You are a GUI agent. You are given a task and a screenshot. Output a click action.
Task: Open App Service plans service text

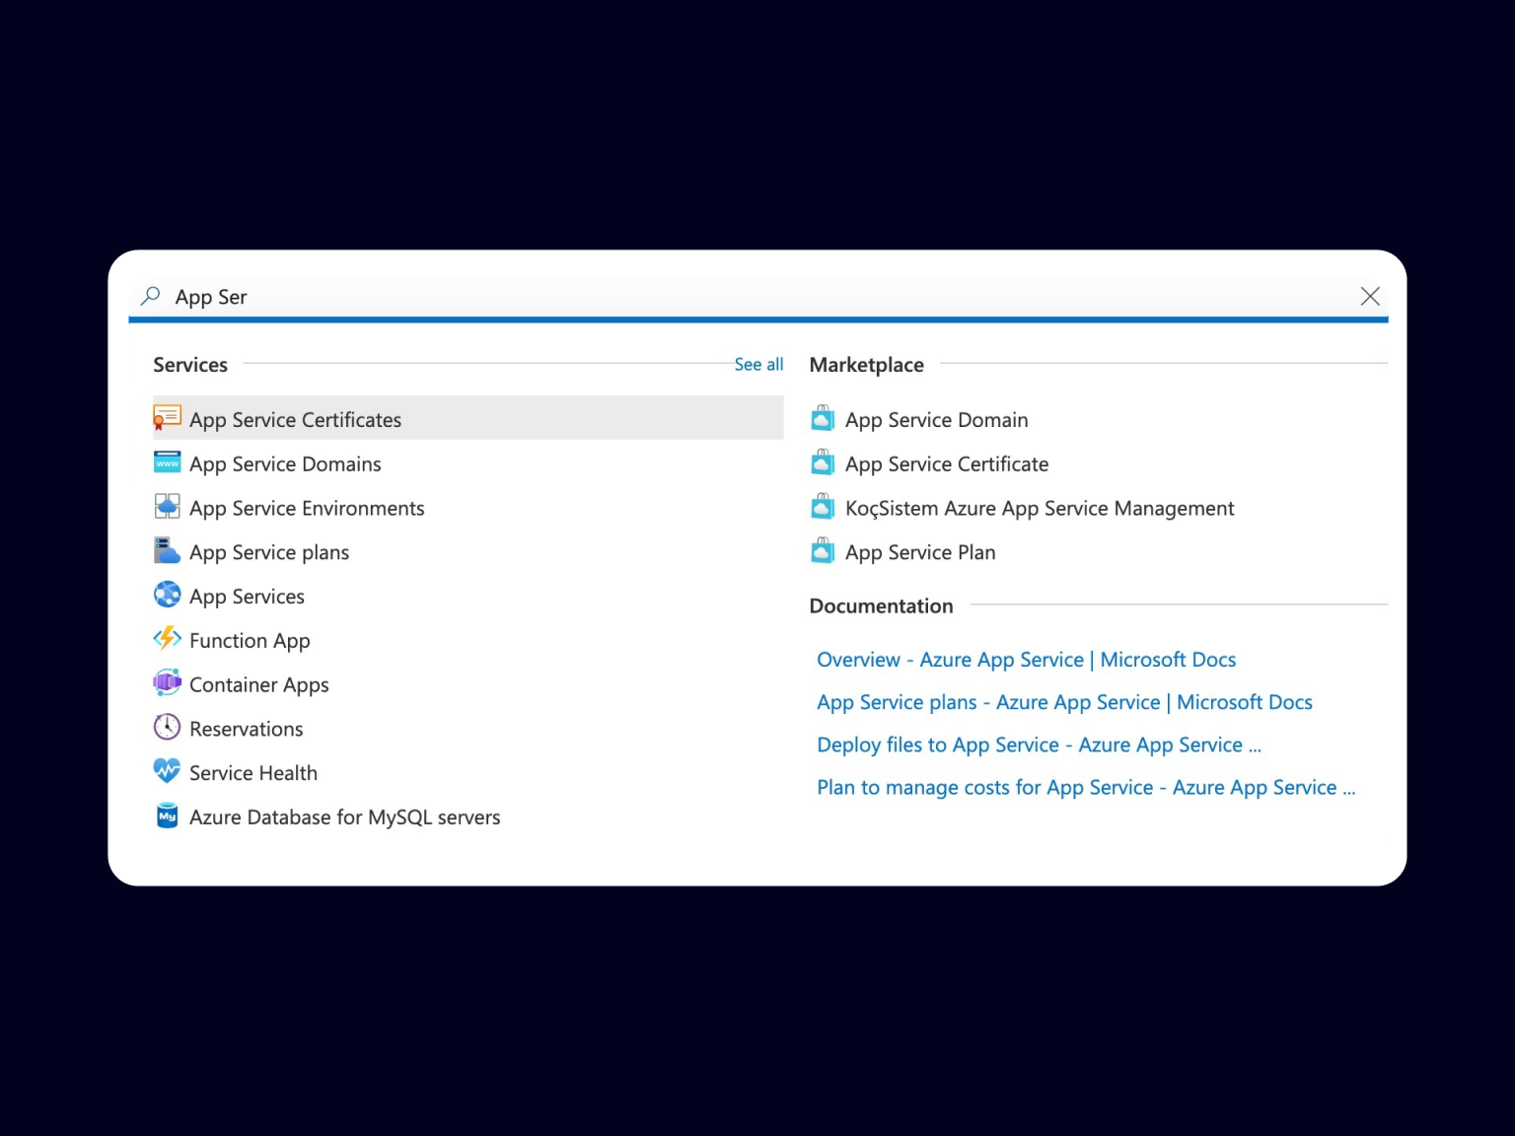pyautogui.click(x=269, y=552)
